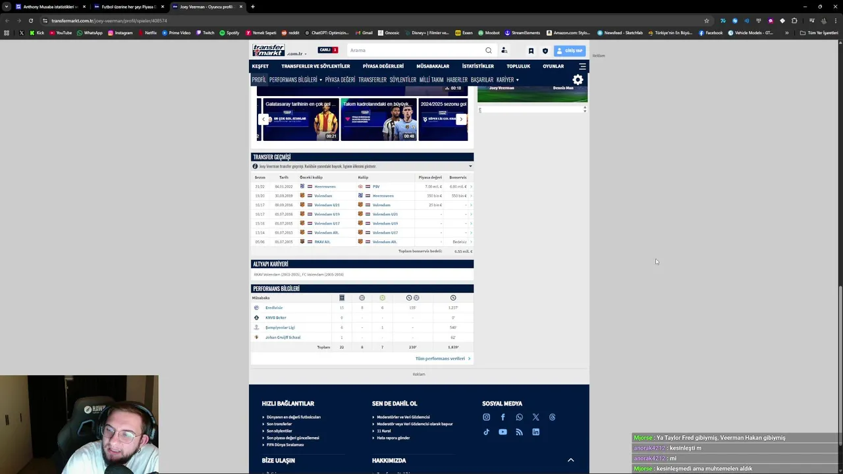
Task: Open FIFA Dünya Sıralaması footer link
Action: (x=285, y=444)
